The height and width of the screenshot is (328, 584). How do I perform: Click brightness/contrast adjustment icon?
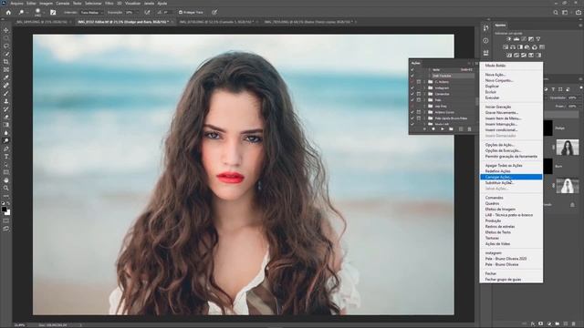click(509, 39)
